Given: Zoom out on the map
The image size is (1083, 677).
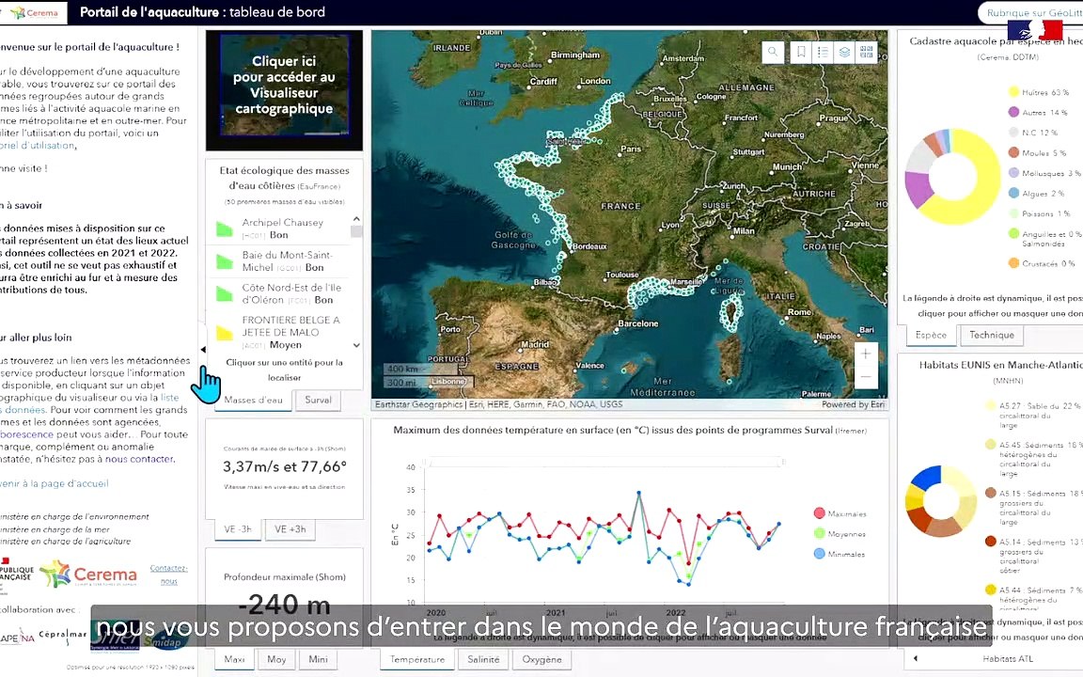Looking at the screenshot, I should pos(865,376).
